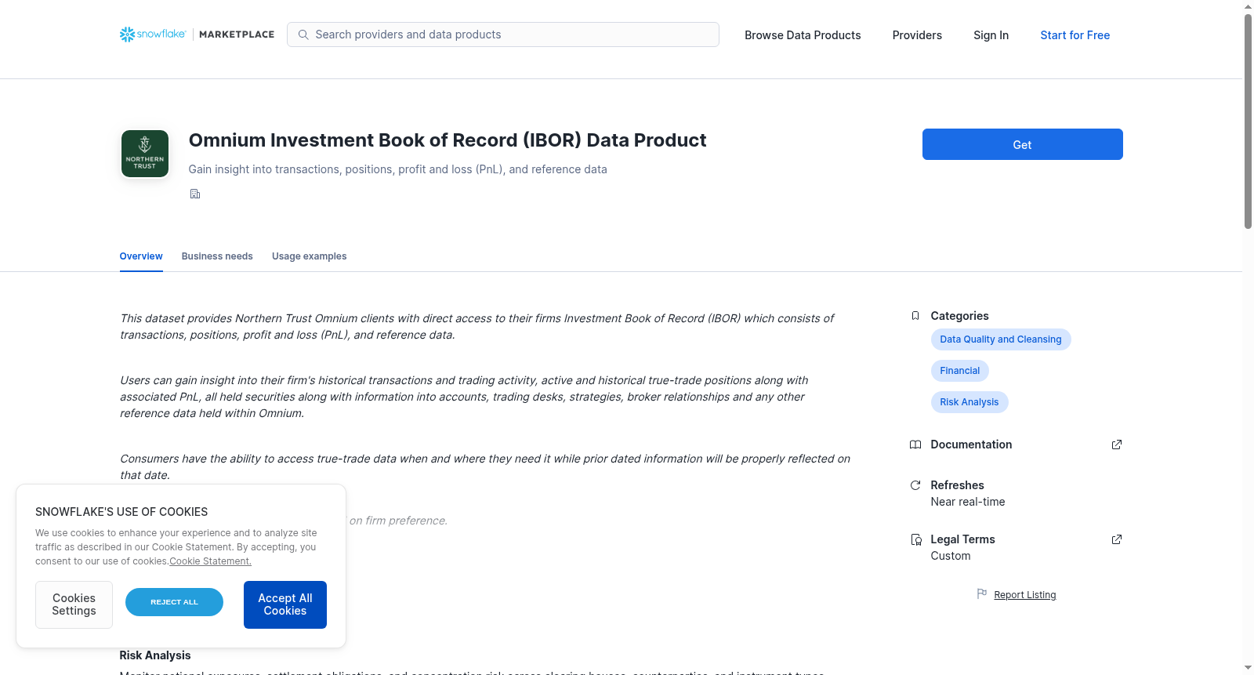Select the Overview tab
The width and height of the screenshot is (1254, 675).
pyautogui.click(x=141, y=256)
